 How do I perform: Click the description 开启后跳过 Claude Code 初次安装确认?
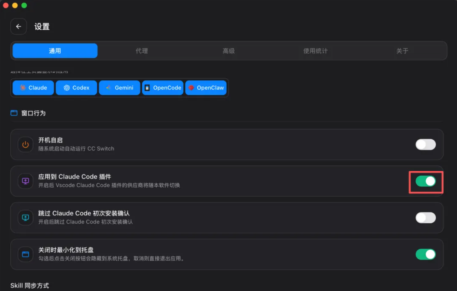[86, 222]
